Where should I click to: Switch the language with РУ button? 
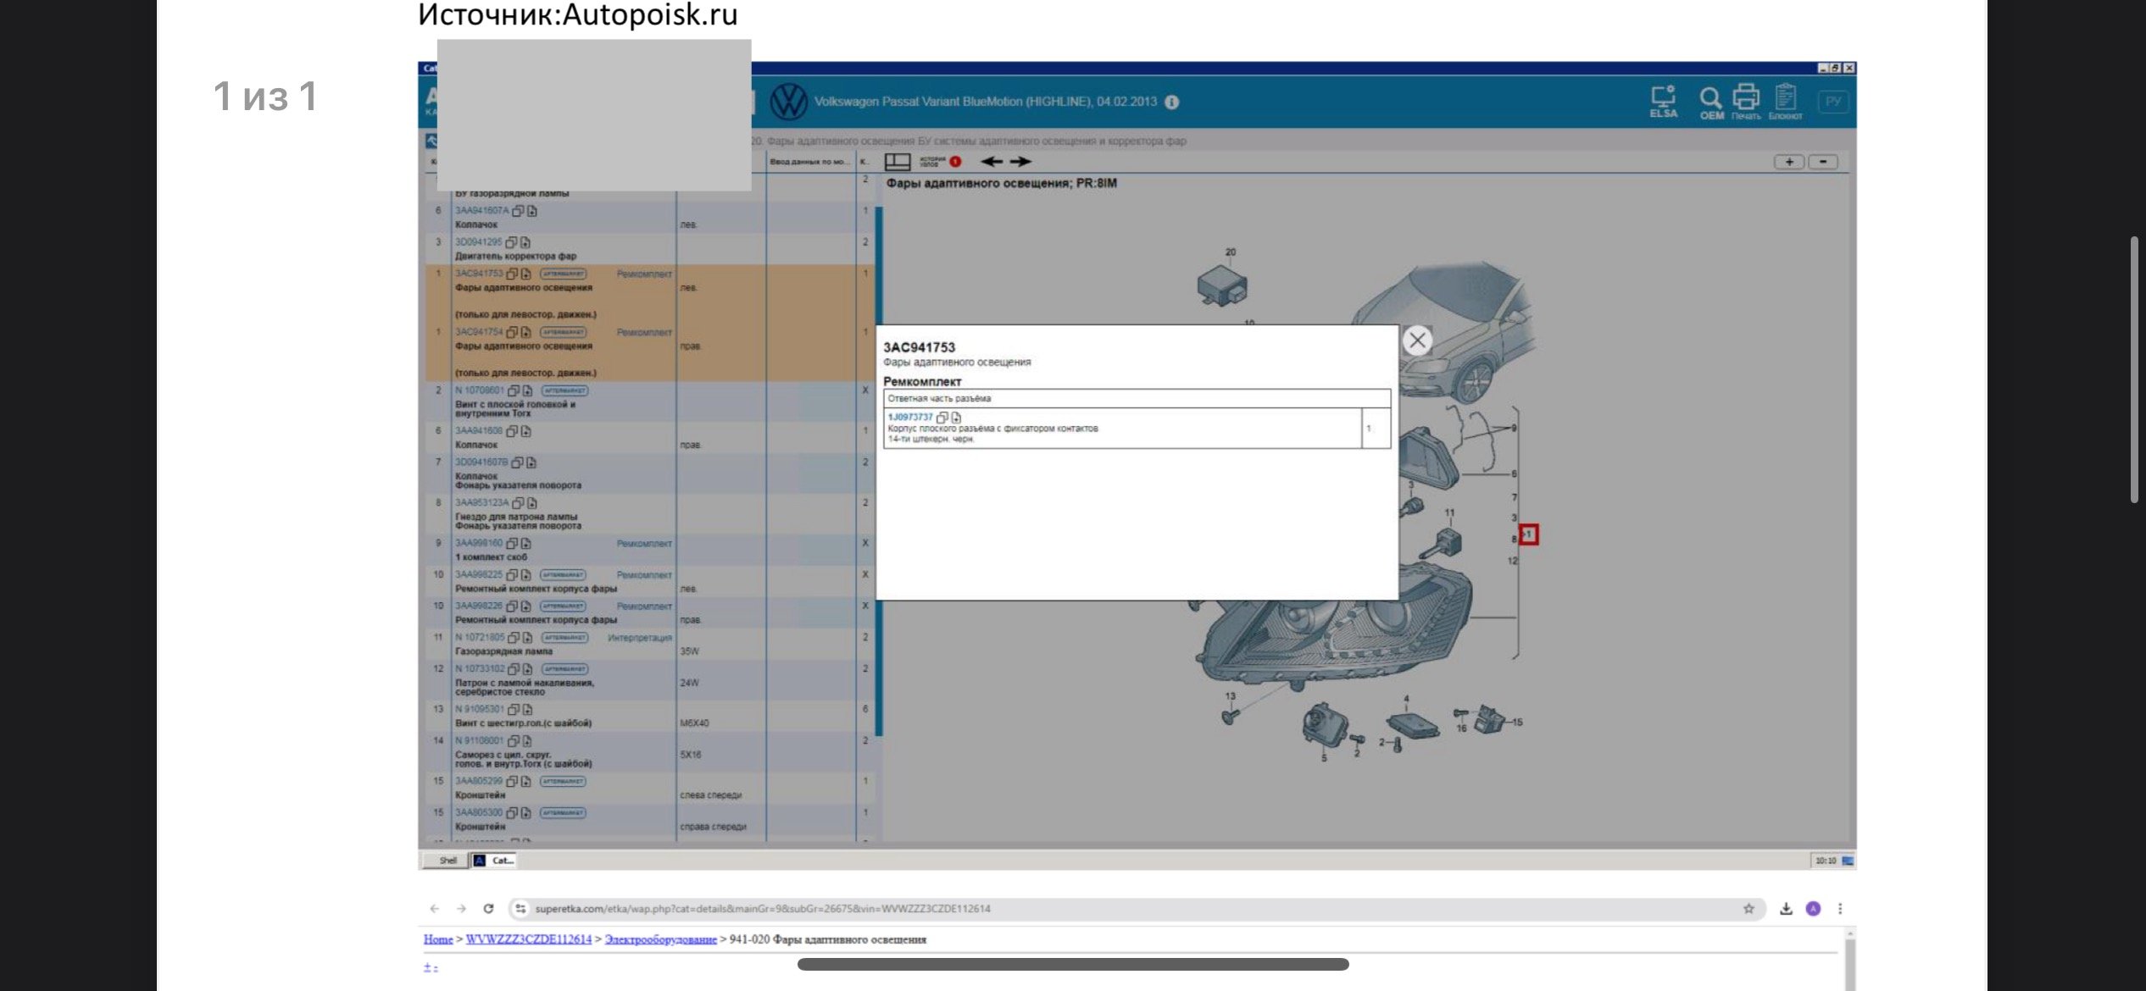[1834, 102]
